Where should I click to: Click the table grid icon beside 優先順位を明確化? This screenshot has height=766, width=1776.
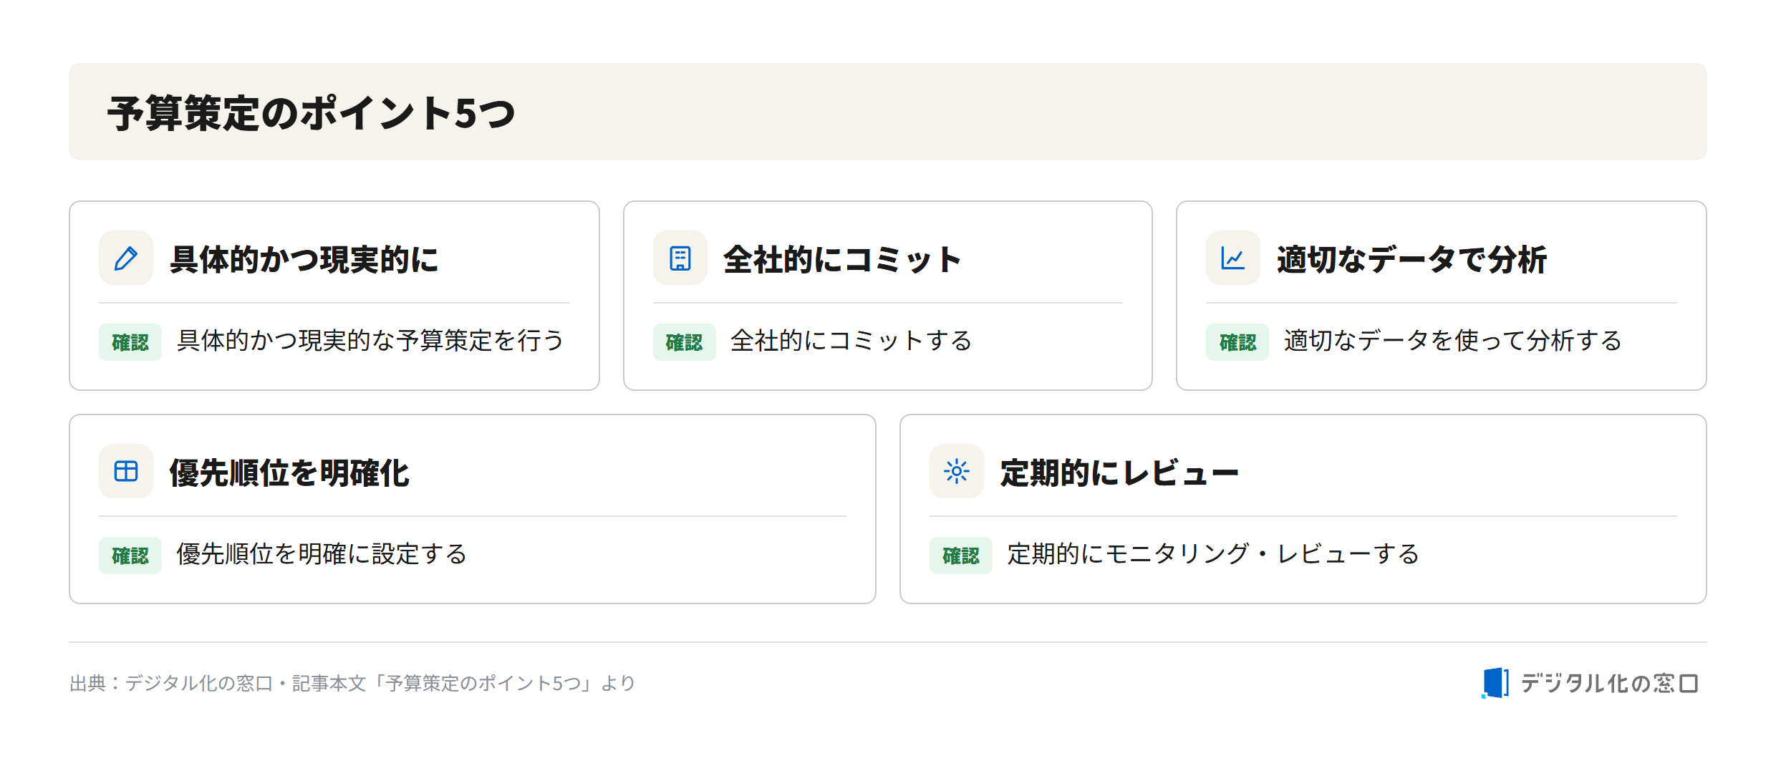(x=126, y=471)
